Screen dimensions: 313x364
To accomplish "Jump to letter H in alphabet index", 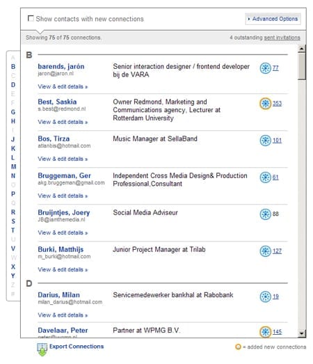I will 13,121.
